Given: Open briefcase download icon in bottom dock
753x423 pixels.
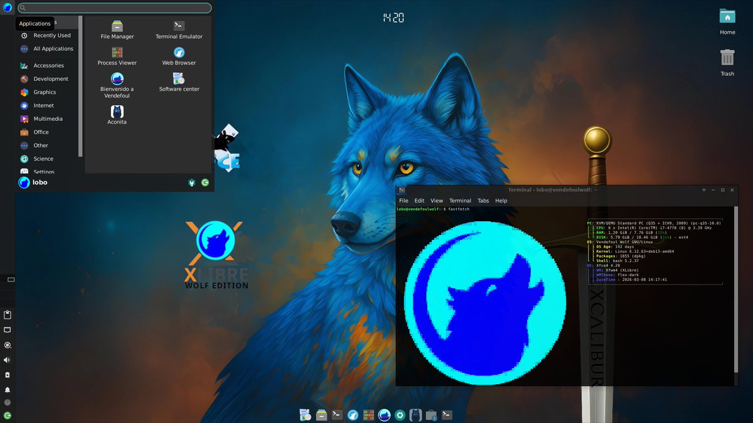Looking at the screenshot, I should coord(431,414).
